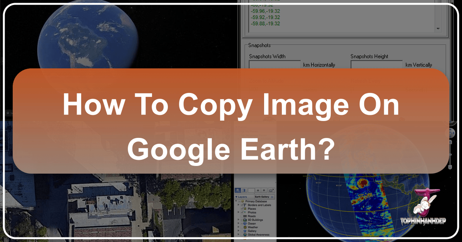Click inside the Snapshots Width input field
This screenshot has height=242, width=462.
pos(275,65)
